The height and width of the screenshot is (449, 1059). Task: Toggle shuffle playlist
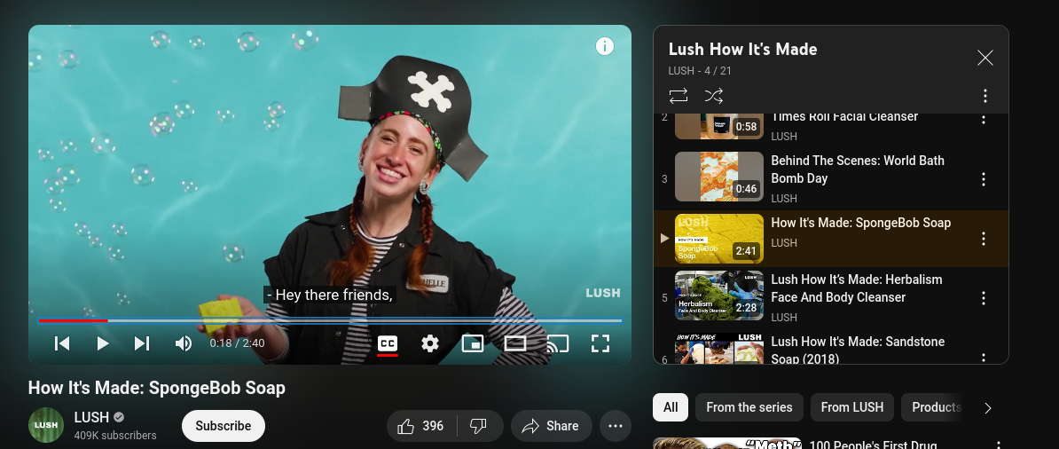point(714,96)
